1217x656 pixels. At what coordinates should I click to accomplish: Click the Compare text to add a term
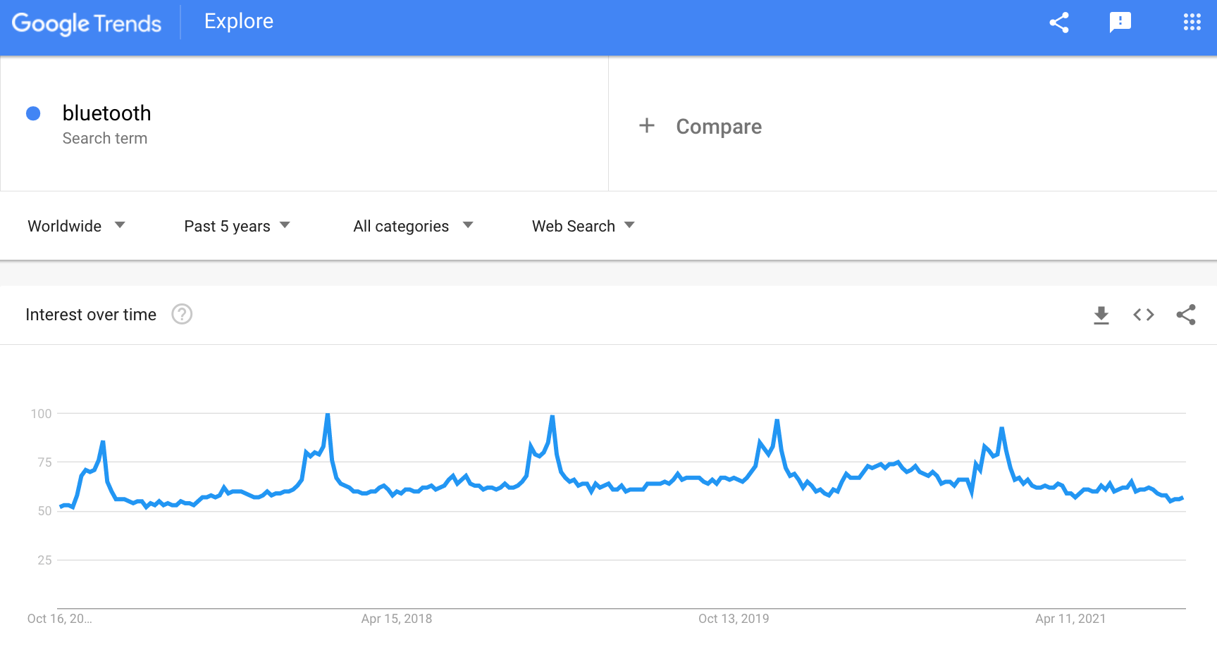(x=719, y=127)
